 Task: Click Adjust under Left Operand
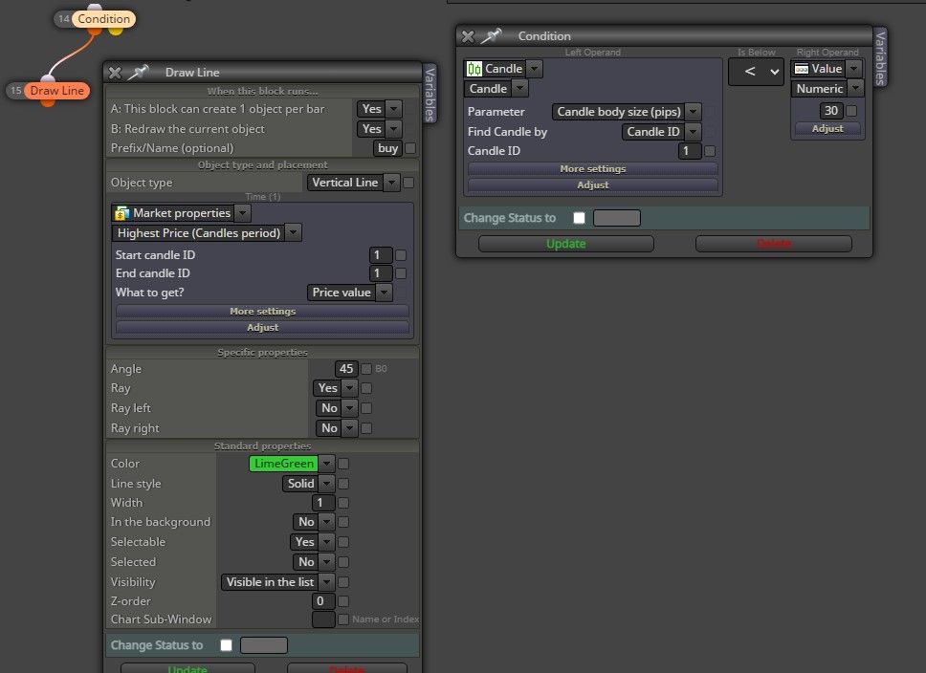[x=593, y=185]
